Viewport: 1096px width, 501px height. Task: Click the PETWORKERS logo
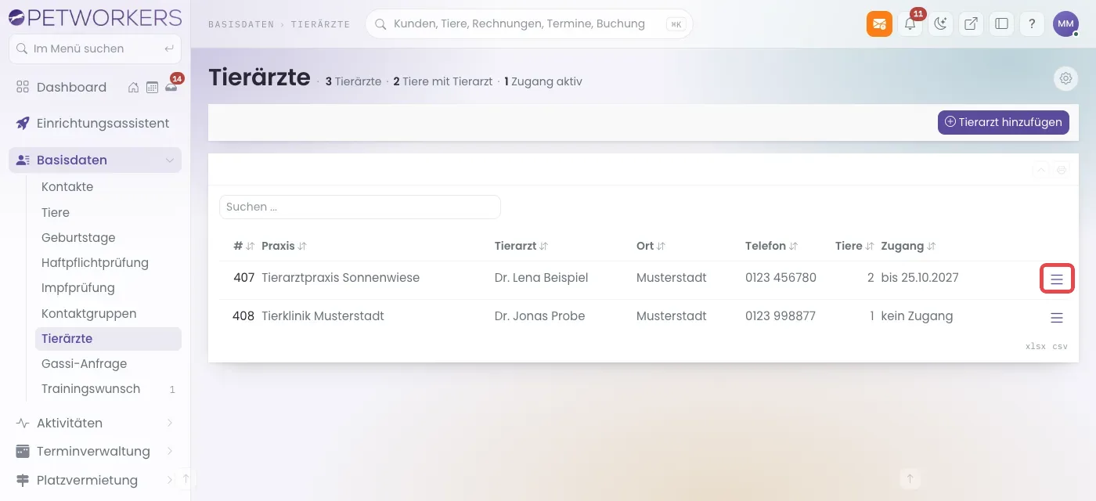tap(95, 17)
